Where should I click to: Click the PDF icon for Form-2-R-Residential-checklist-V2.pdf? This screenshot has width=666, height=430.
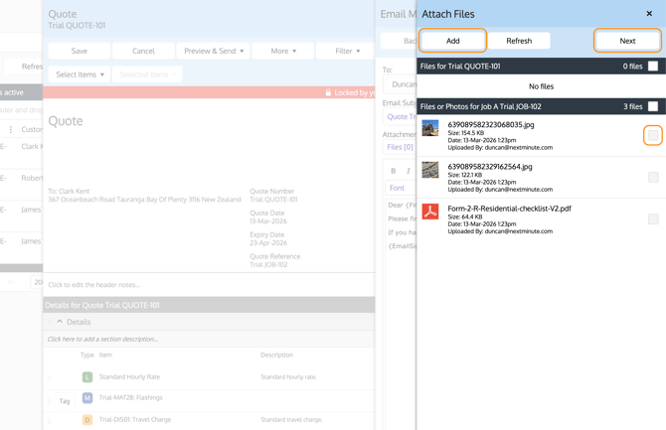[430, 212]
